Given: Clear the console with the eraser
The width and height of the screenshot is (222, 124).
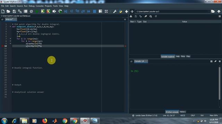Looking at the screenshot, I should point(215,61).
